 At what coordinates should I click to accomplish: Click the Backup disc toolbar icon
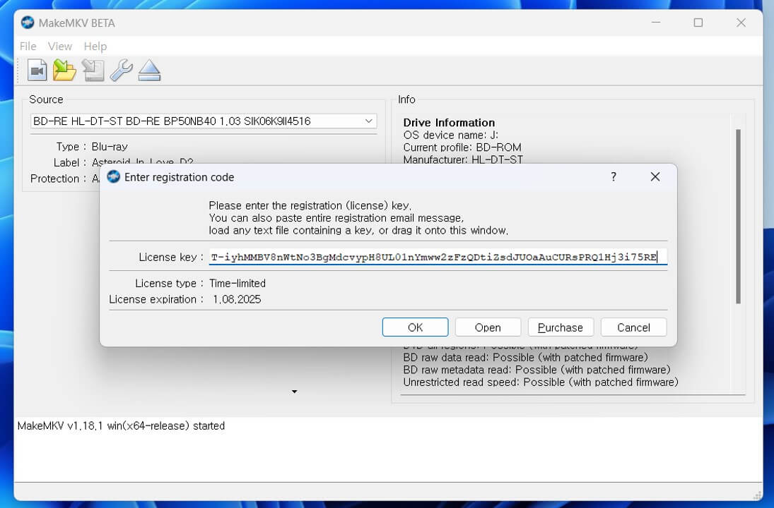93,70
